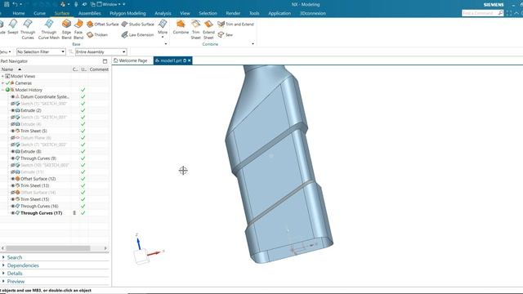523x294 pixels.
Task: Expand the Base group options arrow
Action: click(166, 44)
